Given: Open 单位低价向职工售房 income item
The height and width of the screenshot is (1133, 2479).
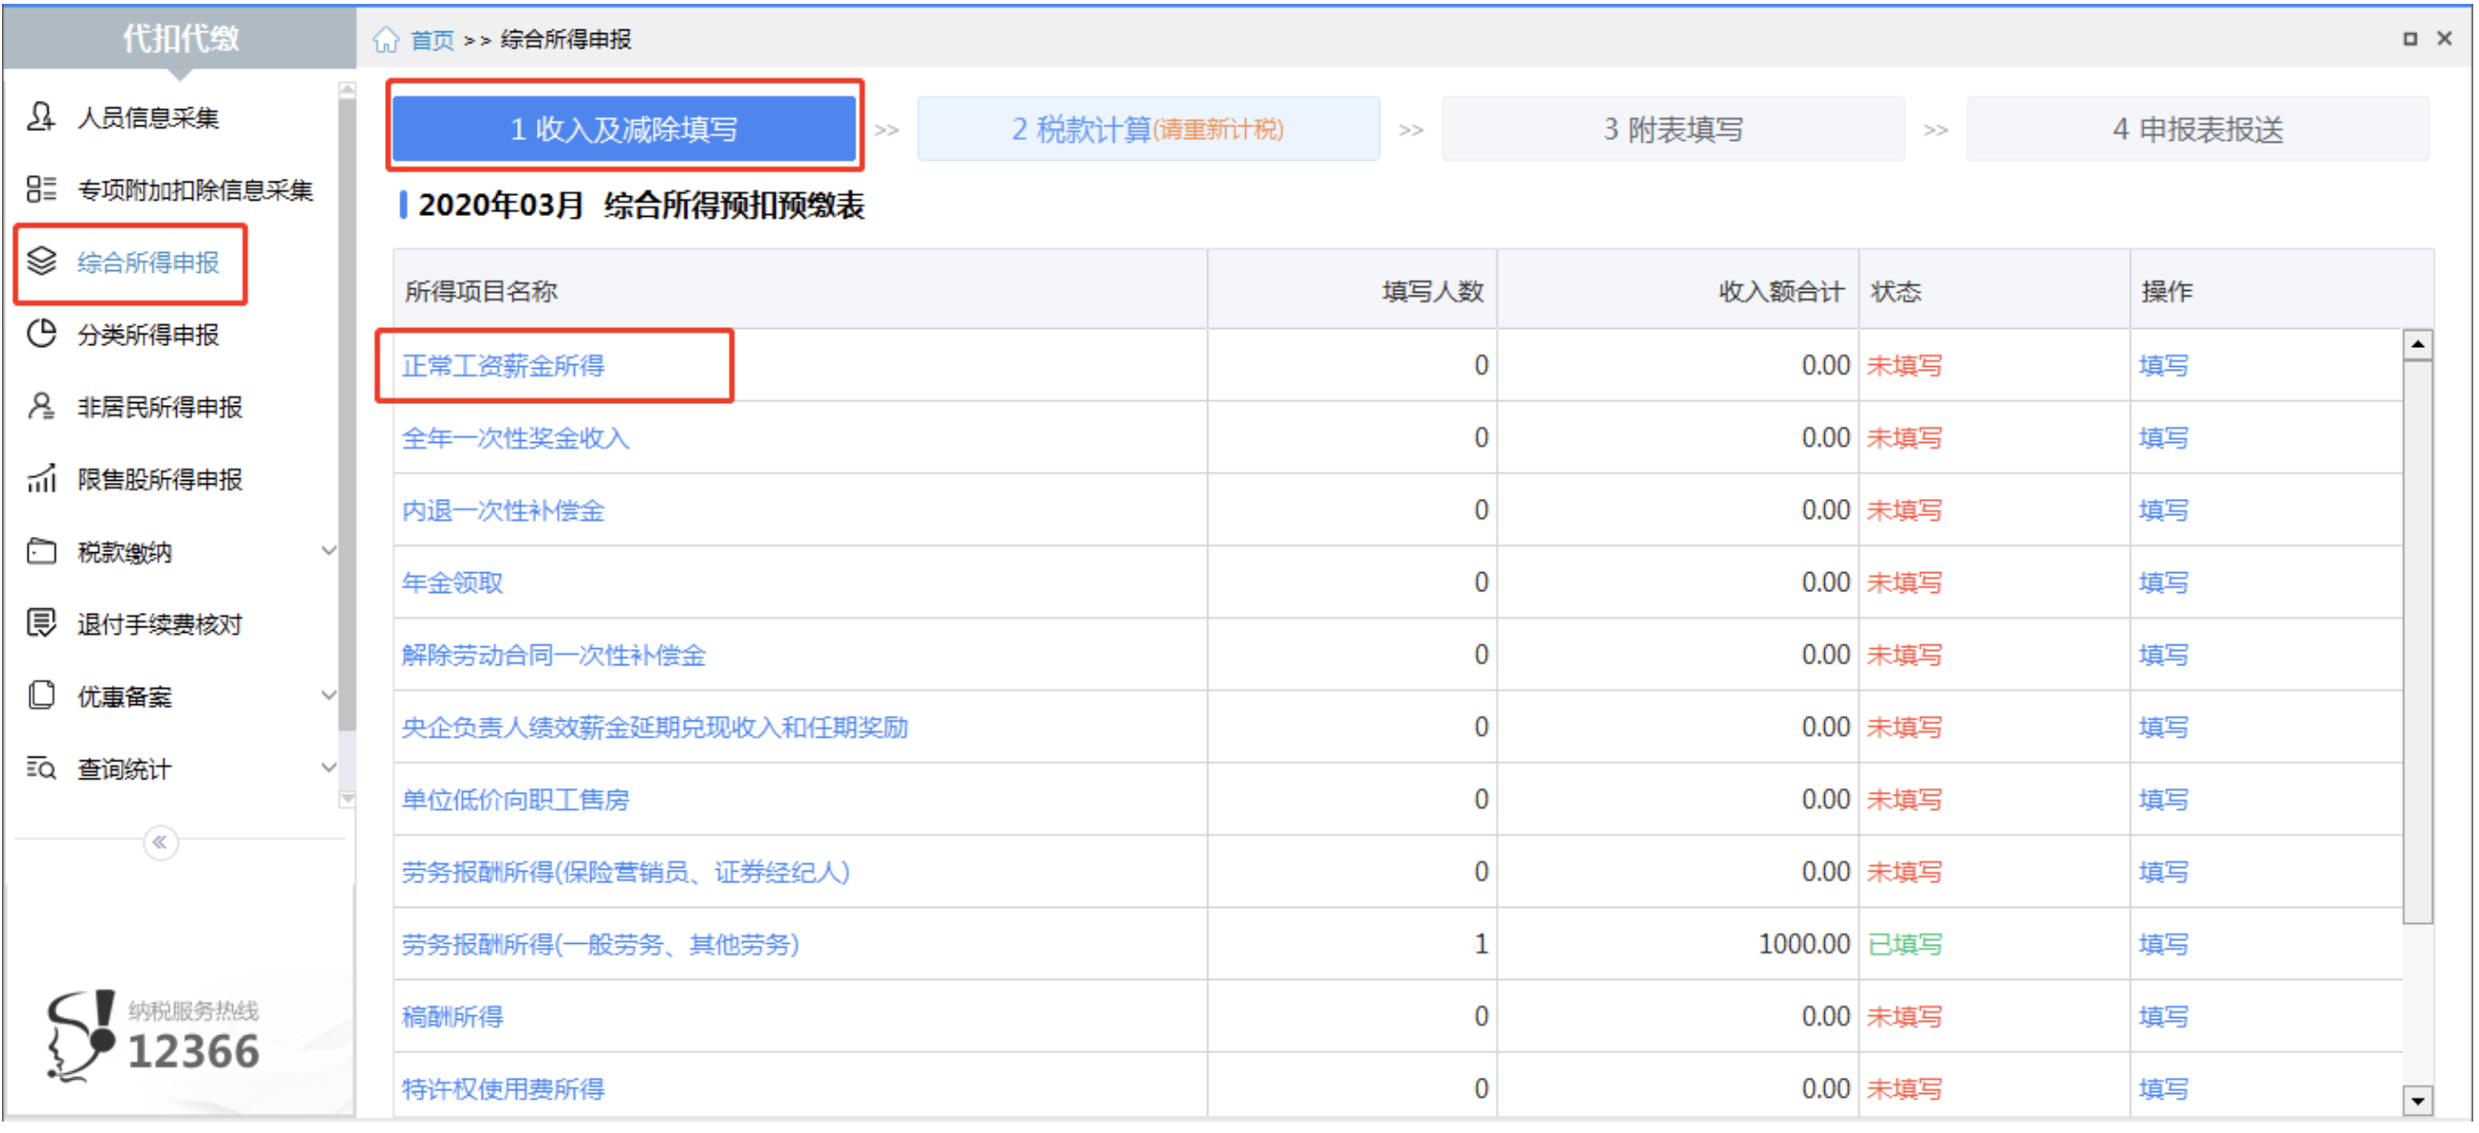Looking at the screenshot, I should tap(515, 799).
